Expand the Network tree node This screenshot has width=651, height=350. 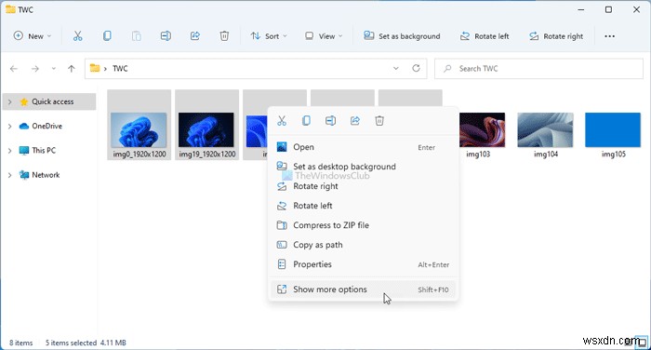pos(9,175)
